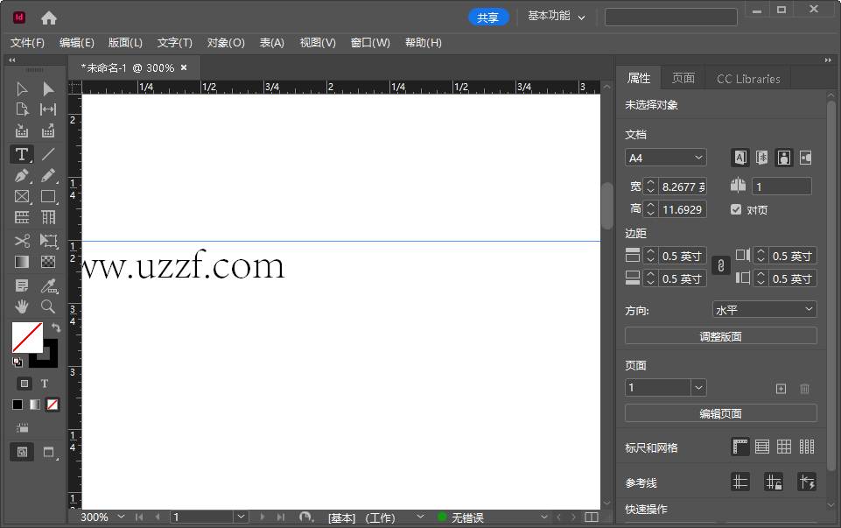Screen dimensions: 841x528
Task: Select the Type tool in the toolbox
Action: coord(22,154)
